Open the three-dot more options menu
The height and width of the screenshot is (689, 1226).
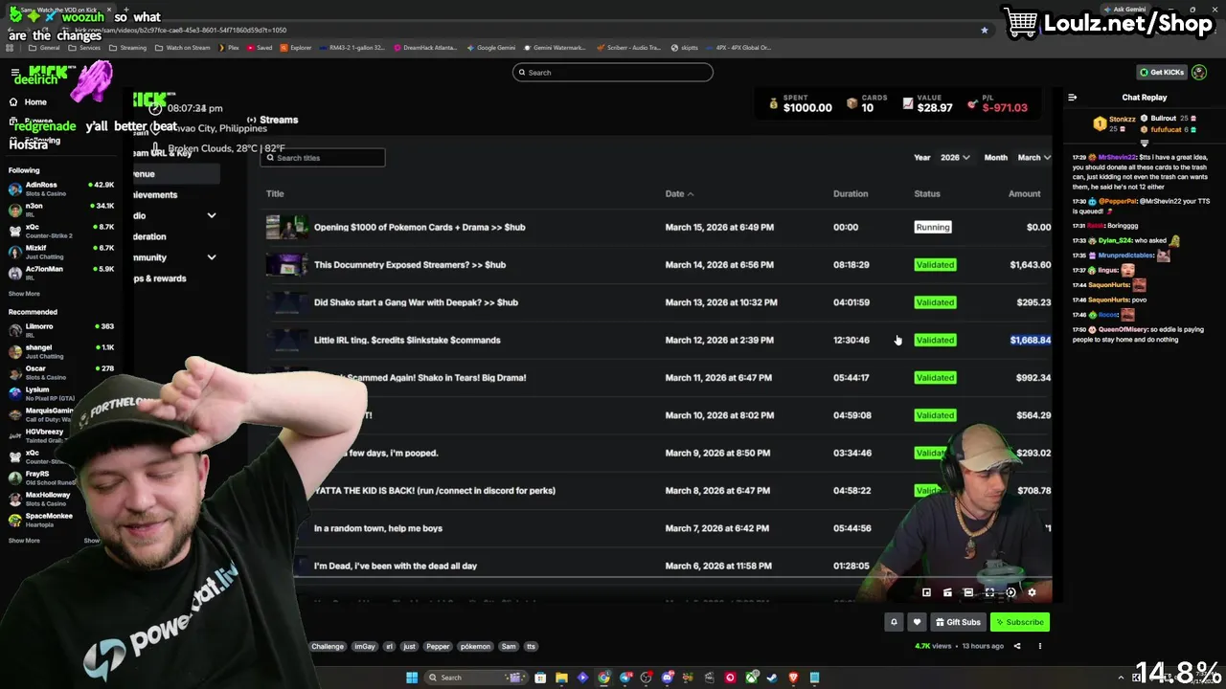click(x=1040, y=646)
